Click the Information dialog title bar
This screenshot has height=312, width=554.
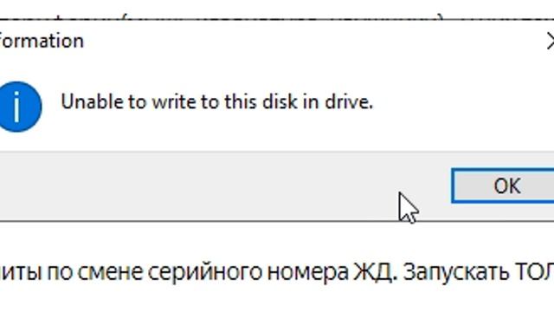pos(277,41)
